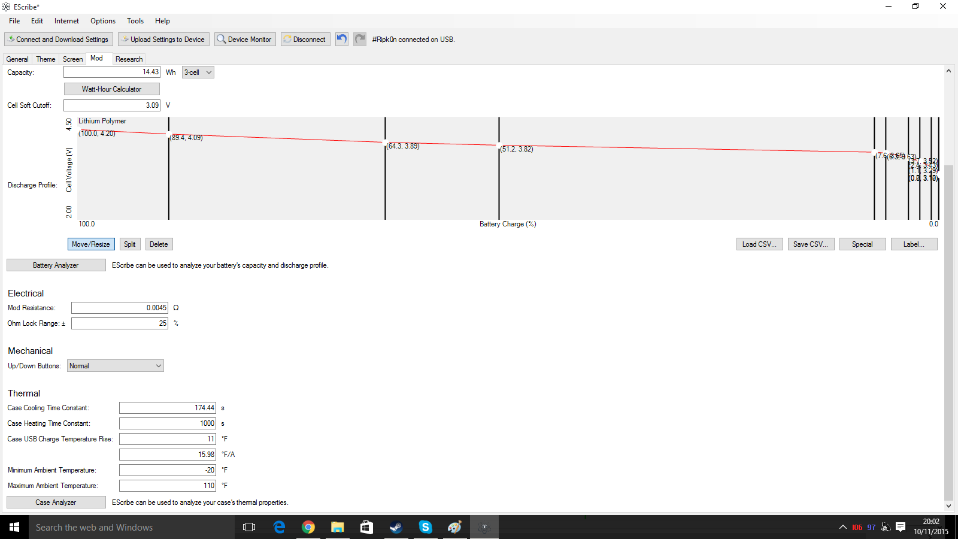Switch to Split mode for discharge profile
Image resolution: width=958 pixels, height=539 pixels.
coord(130,244)
